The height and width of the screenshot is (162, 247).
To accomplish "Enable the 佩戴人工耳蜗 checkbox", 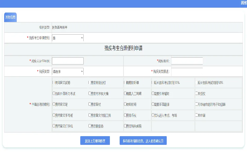I will coord(125,93).
